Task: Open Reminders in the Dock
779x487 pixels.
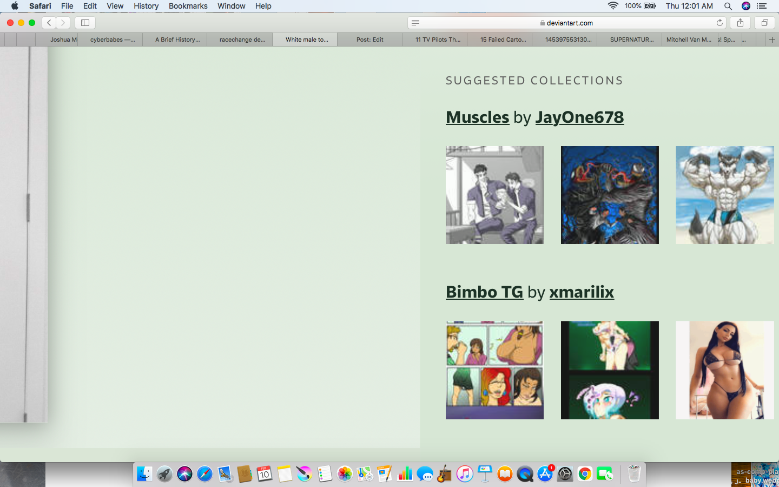Action: point(325,474)
